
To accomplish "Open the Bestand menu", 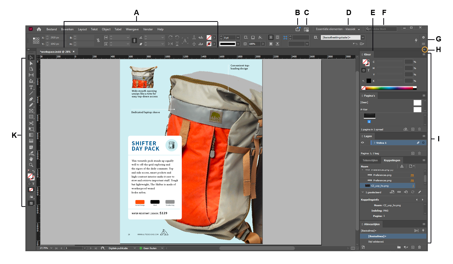I will [52, 29].
